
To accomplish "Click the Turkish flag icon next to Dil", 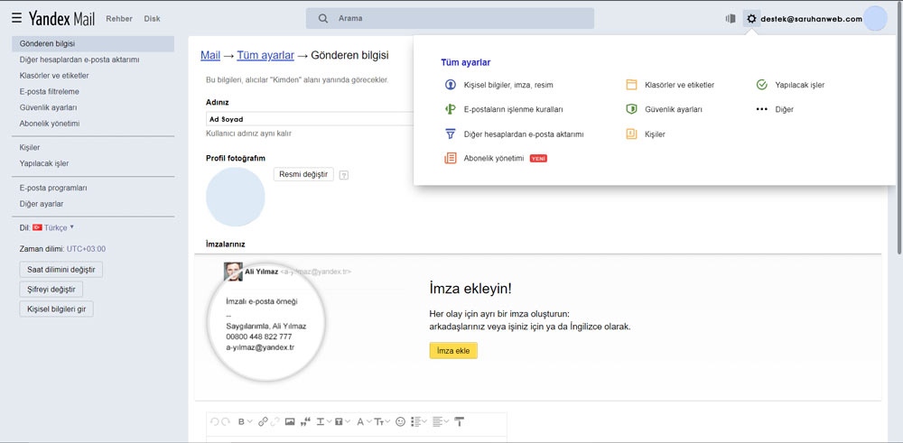I will pos(37,227).
